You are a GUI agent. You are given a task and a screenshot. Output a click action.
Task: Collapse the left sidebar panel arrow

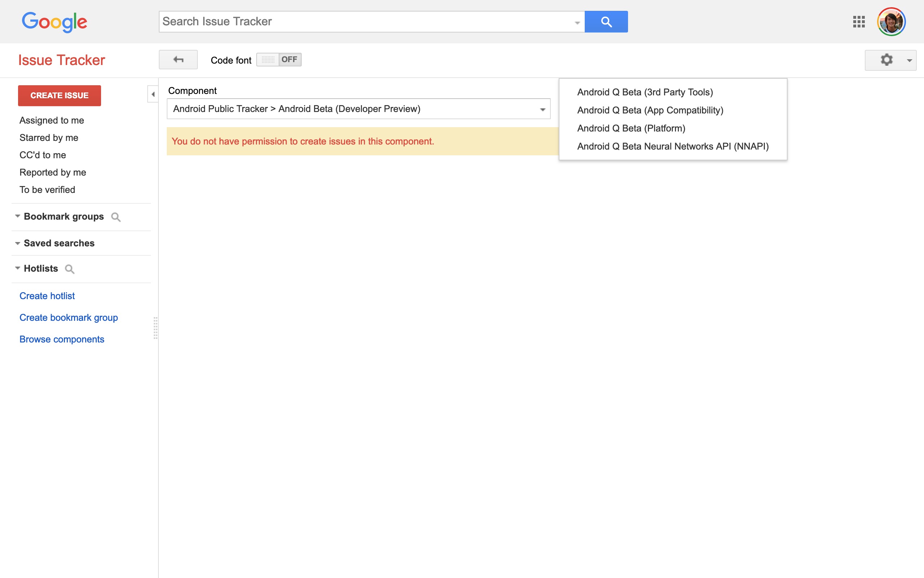153,94
